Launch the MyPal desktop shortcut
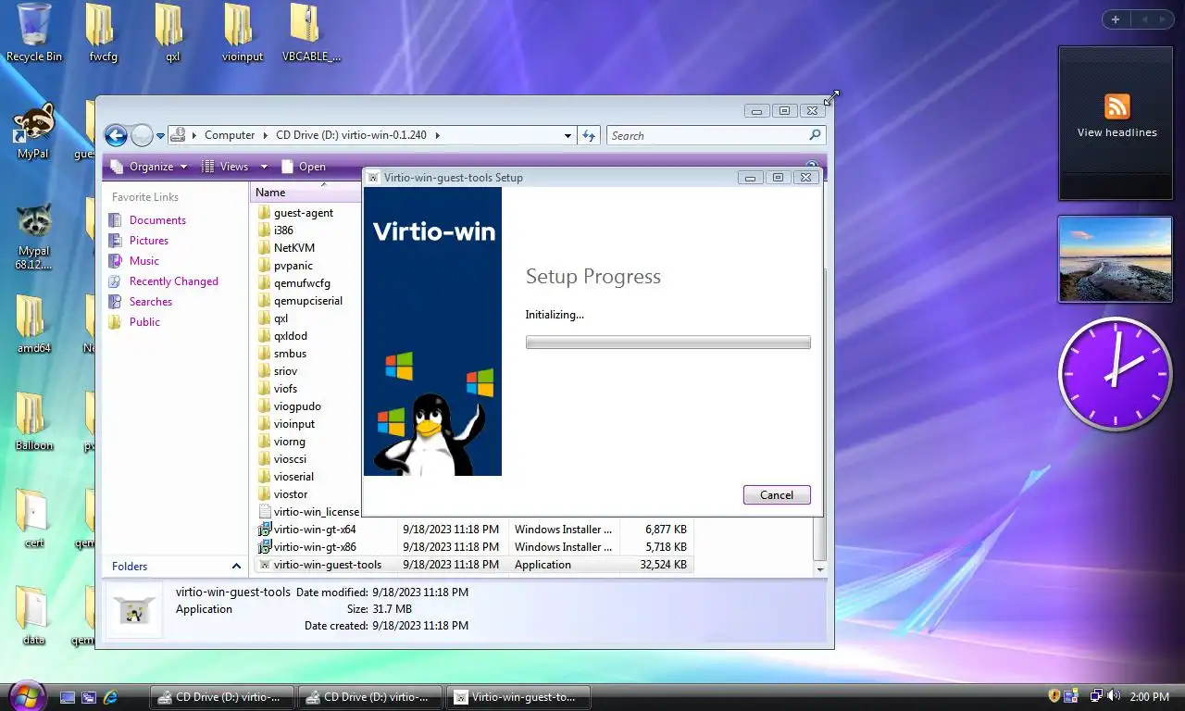Viewport: 1185px width, 711px height. pyautogui.click(x=33, y=130)
